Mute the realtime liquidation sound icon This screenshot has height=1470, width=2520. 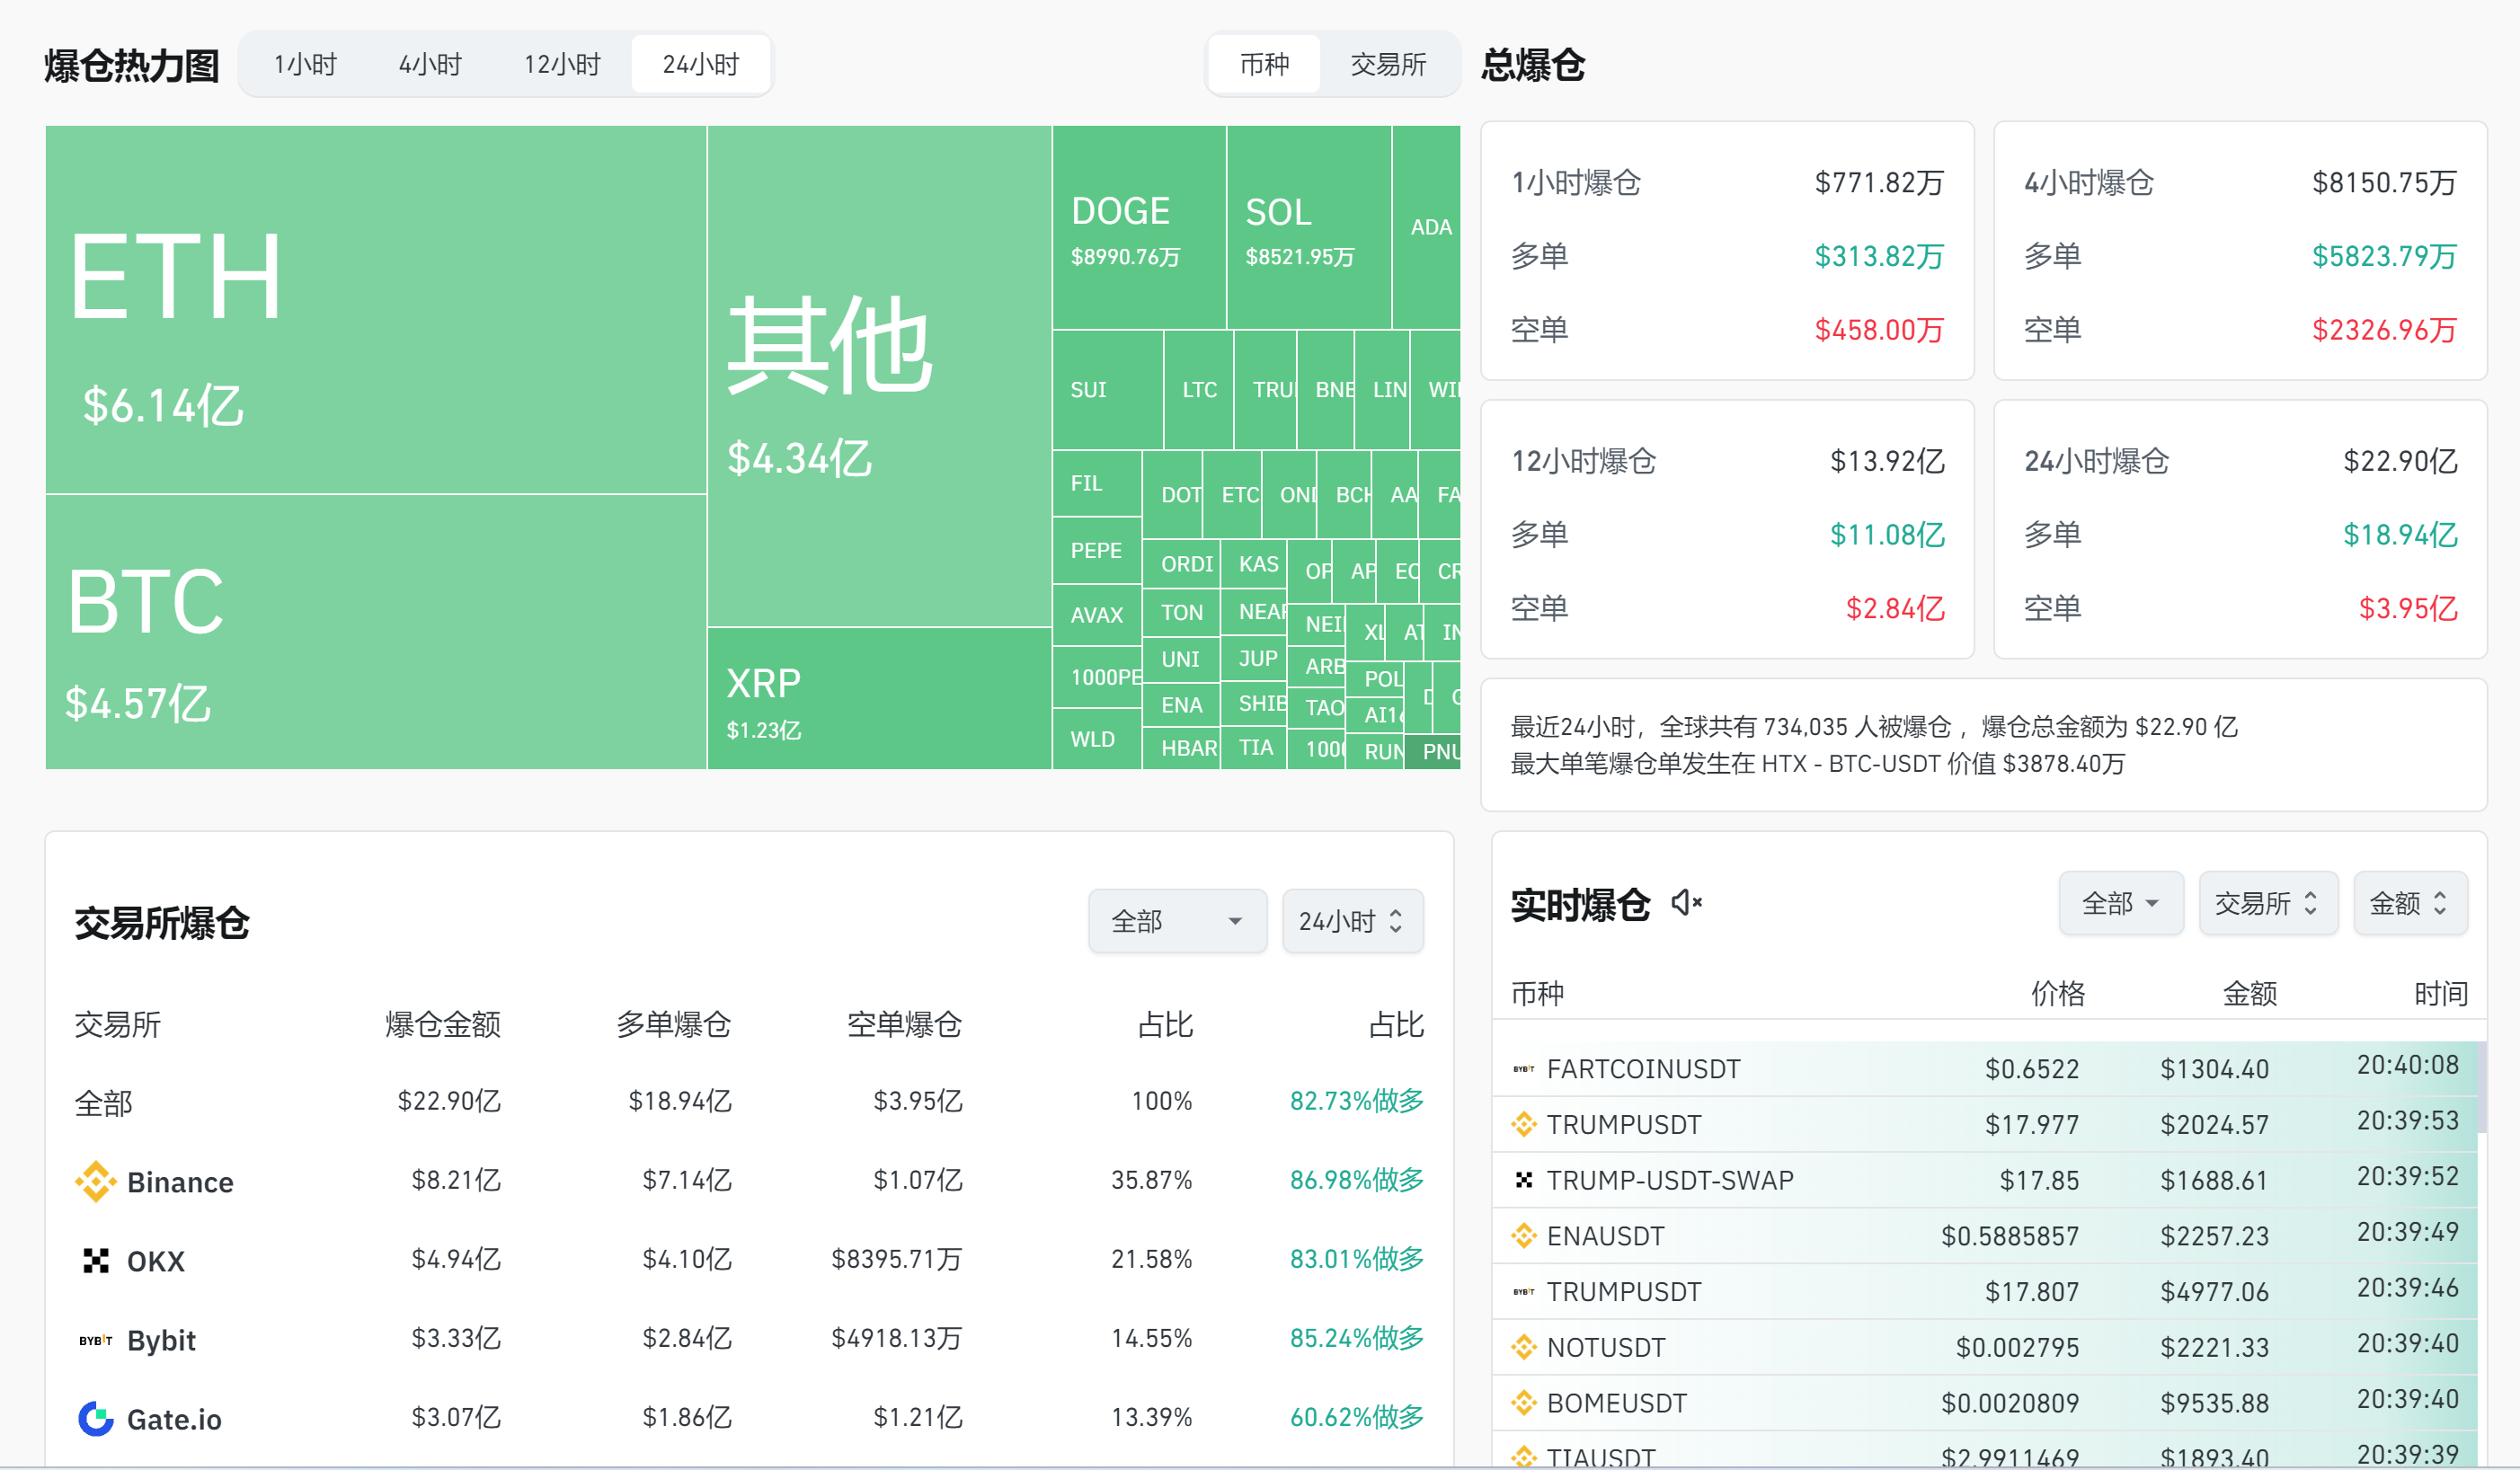(x=1686, y=903)
